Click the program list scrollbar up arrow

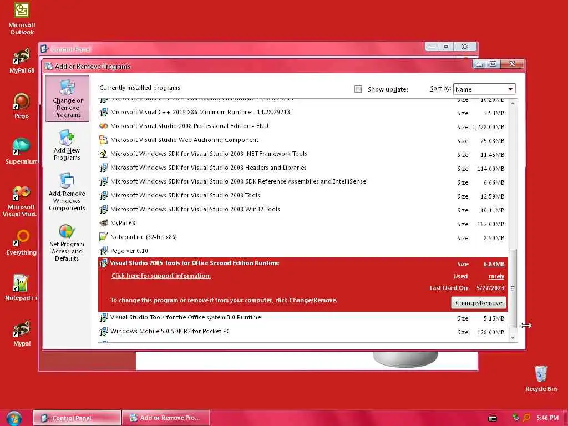(x=513, y=103)
